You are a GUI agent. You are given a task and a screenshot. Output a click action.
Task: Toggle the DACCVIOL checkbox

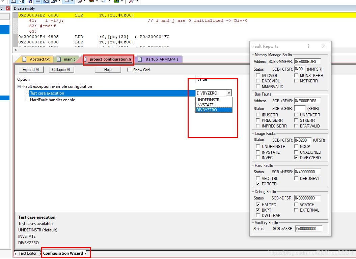[x=258, y=81]
